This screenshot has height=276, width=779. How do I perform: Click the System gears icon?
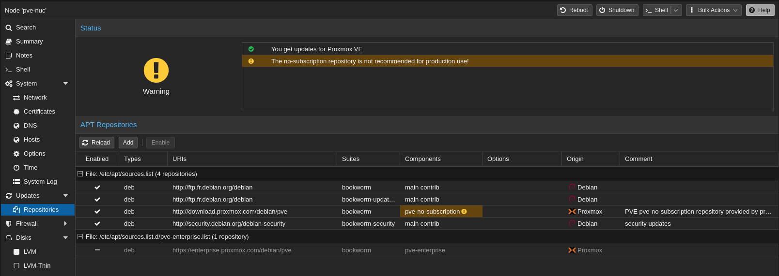pos(9,84)
